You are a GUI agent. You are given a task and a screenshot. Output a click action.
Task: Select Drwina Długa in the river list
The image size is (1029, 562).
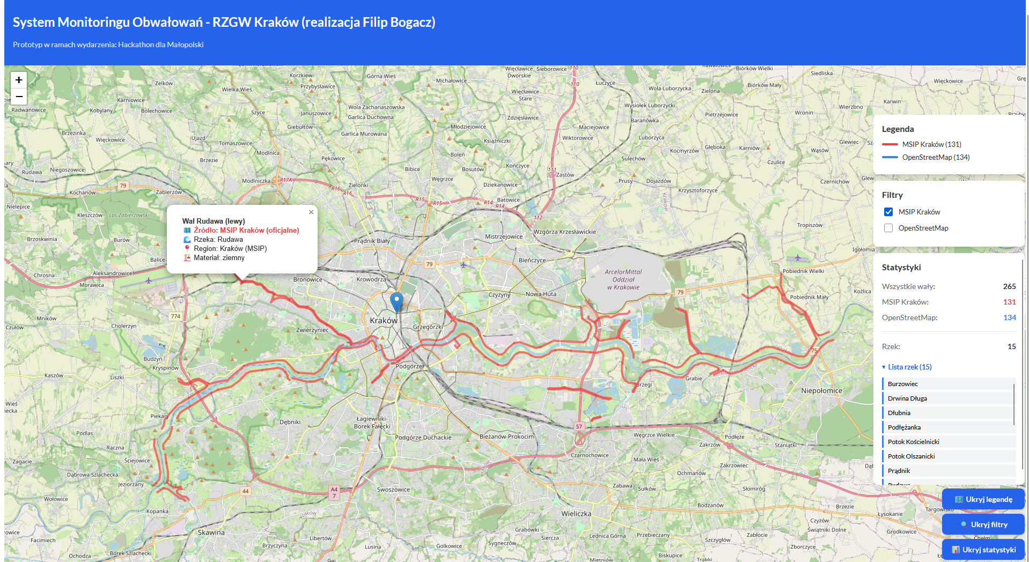coord(949,398)
